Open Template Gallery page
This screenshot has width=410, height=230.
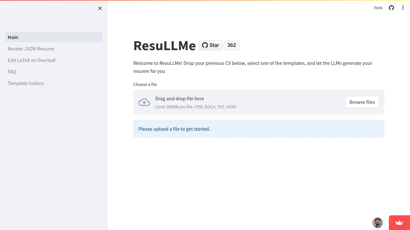tap(54, 83)
